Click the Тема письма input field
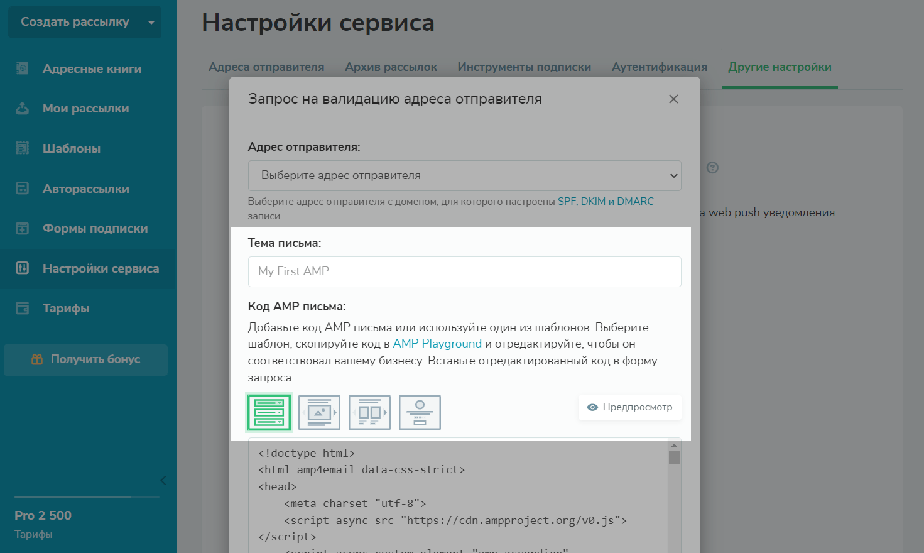 point(464,271)
